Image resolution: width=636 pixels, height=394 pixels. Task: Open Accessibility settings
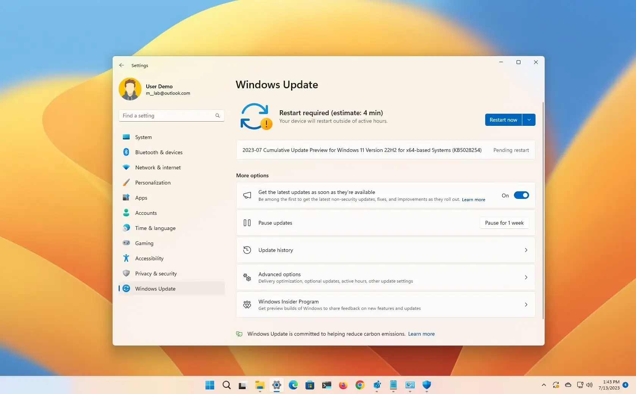point(172,258)
